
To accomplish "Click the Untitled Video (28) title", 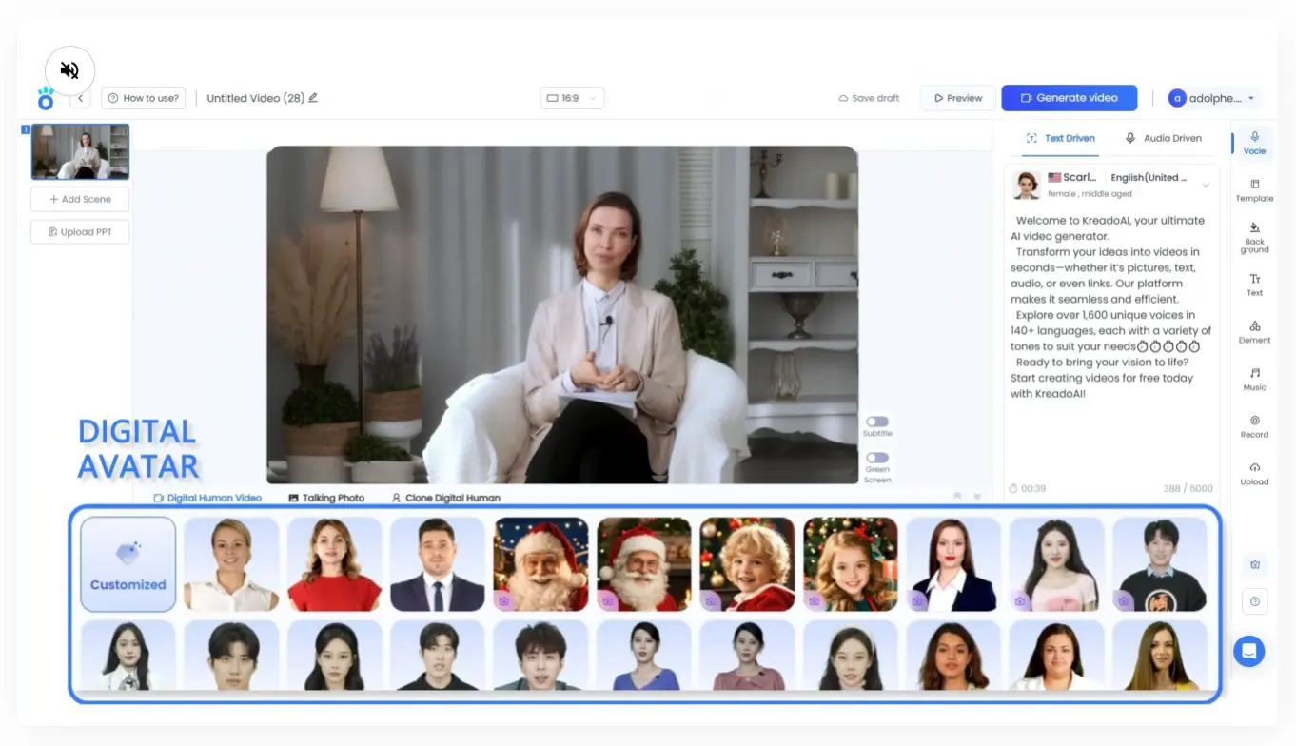I will click(x=255, y=98).
